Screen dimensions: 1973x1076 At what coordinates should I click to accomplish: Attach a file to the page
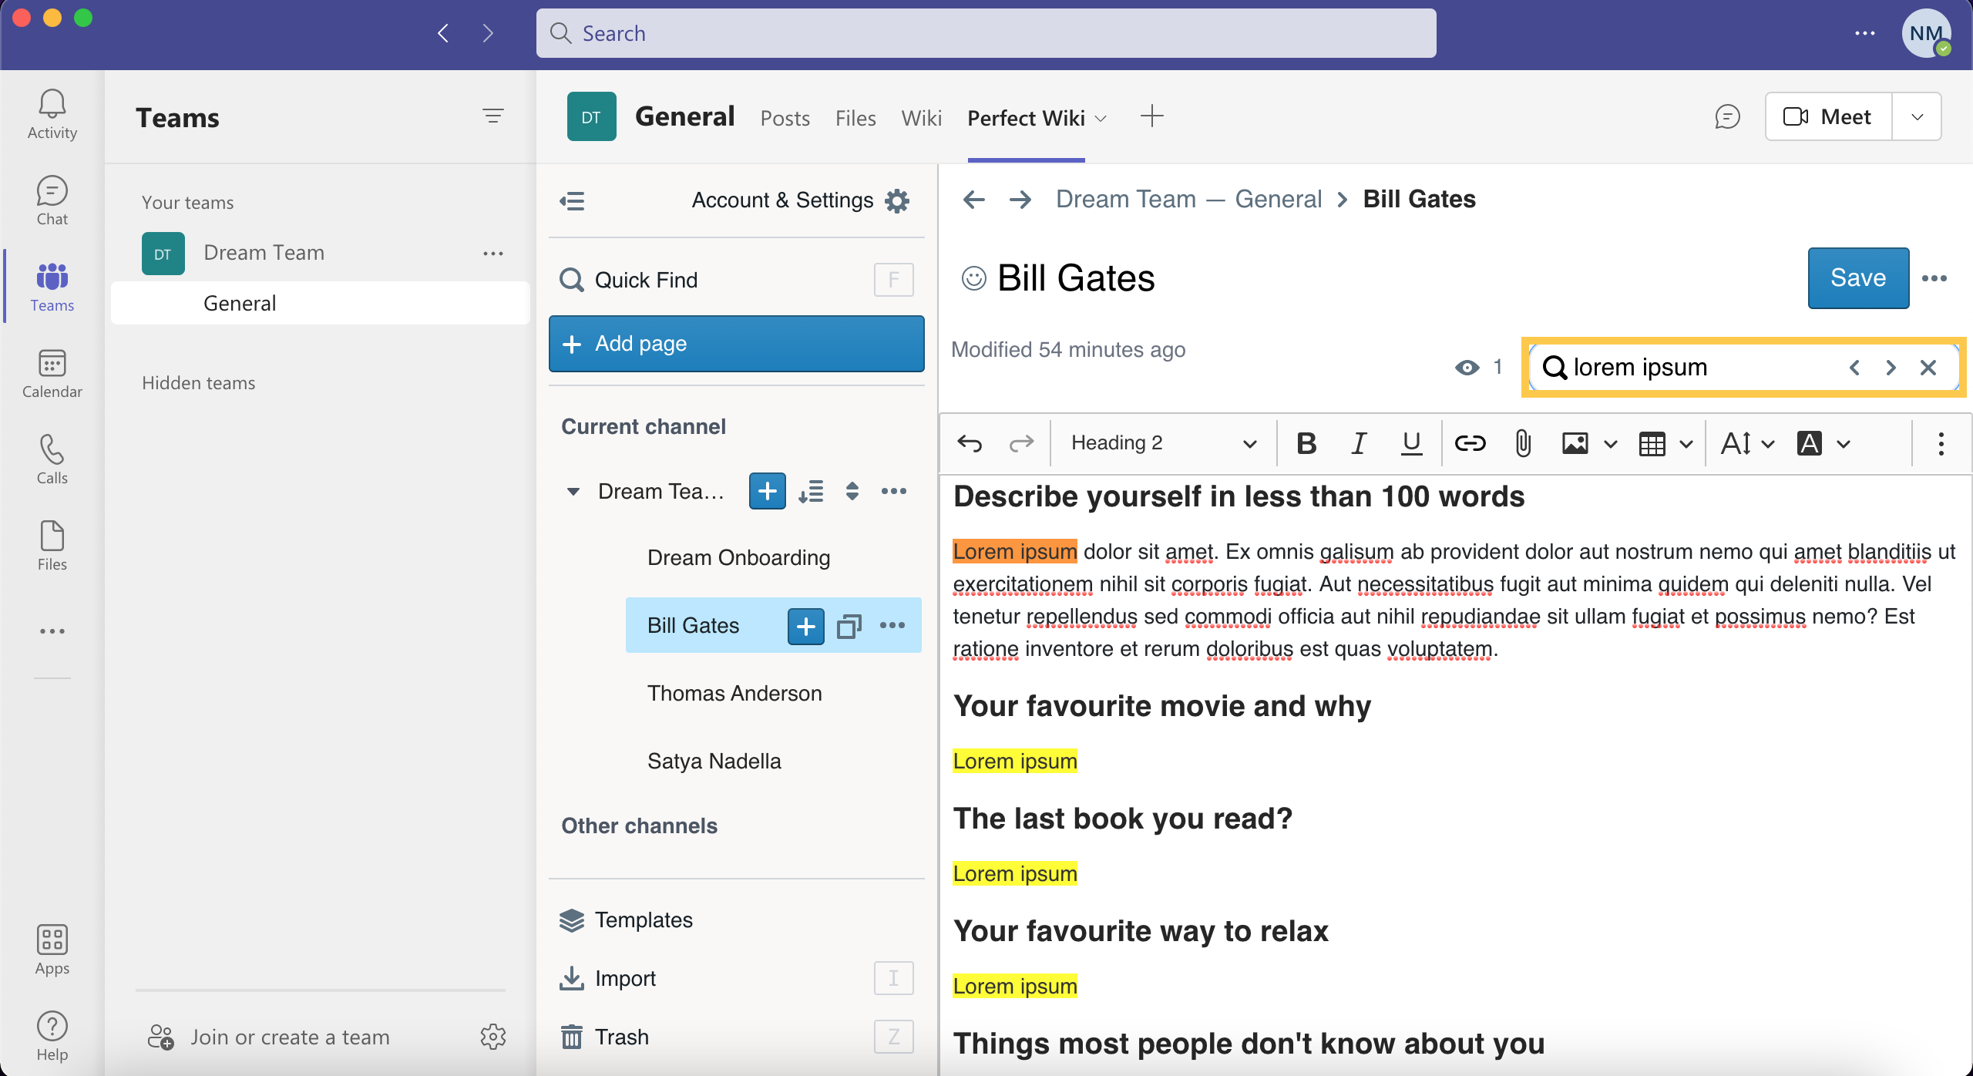click(x=1522, y=442)
